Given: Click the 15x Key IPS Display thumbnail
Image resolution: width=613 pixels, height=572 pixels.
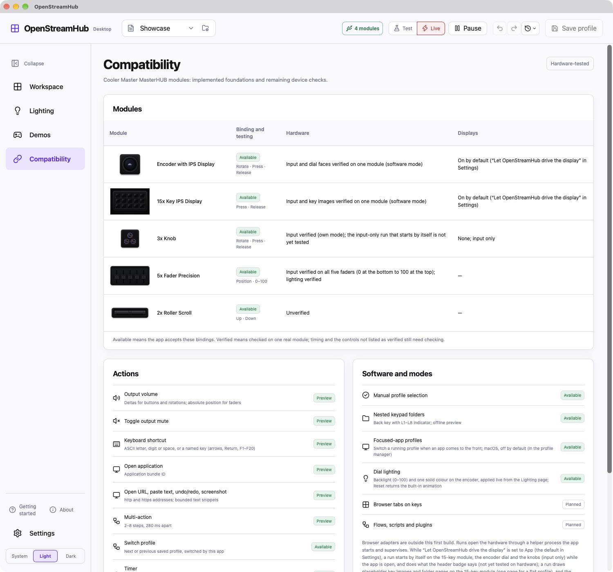Looking at the screenshot, I should pyautogui.click(x=130, y=201).
